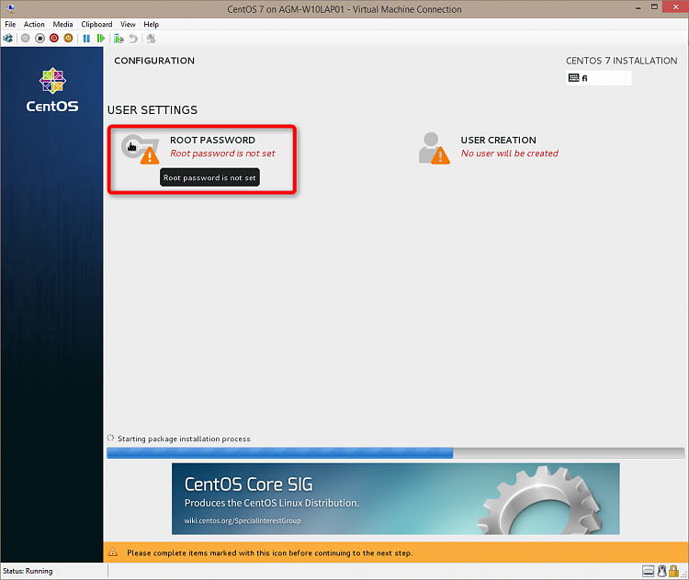Click the 'Root password is not set' red text
Image resolution: width=689 pixels, height=580 pixels.
point(223,154)
